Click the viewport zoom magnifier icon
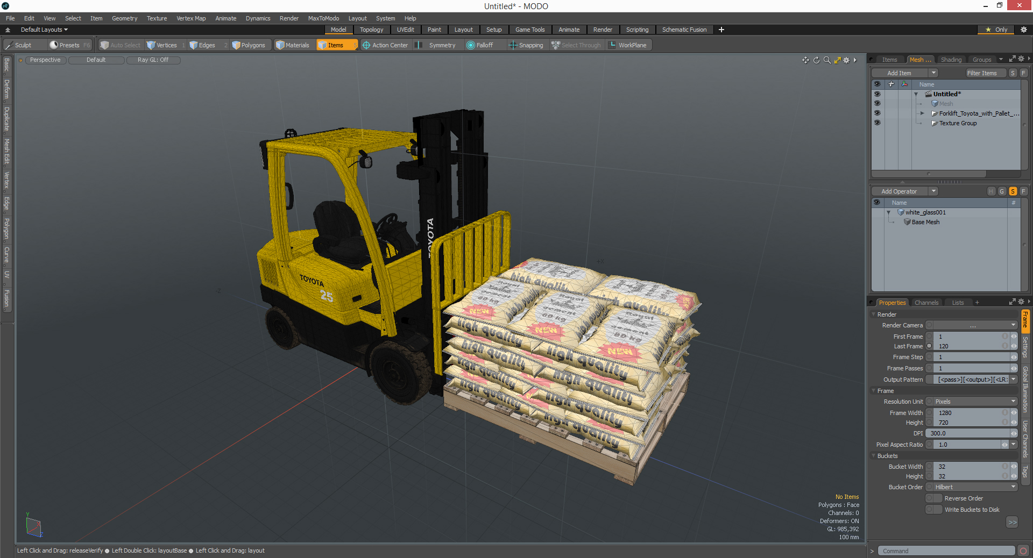1033x558 pixels. (x=827, y=60)
